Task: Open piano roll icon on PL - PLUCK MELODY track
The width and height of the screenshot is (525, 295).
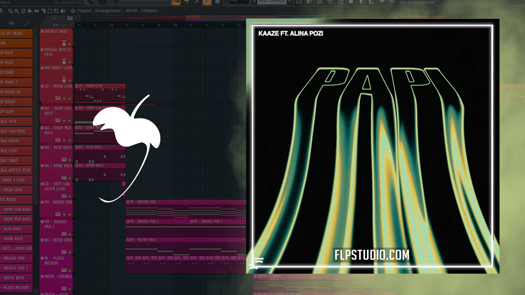Action: [64, 270]
